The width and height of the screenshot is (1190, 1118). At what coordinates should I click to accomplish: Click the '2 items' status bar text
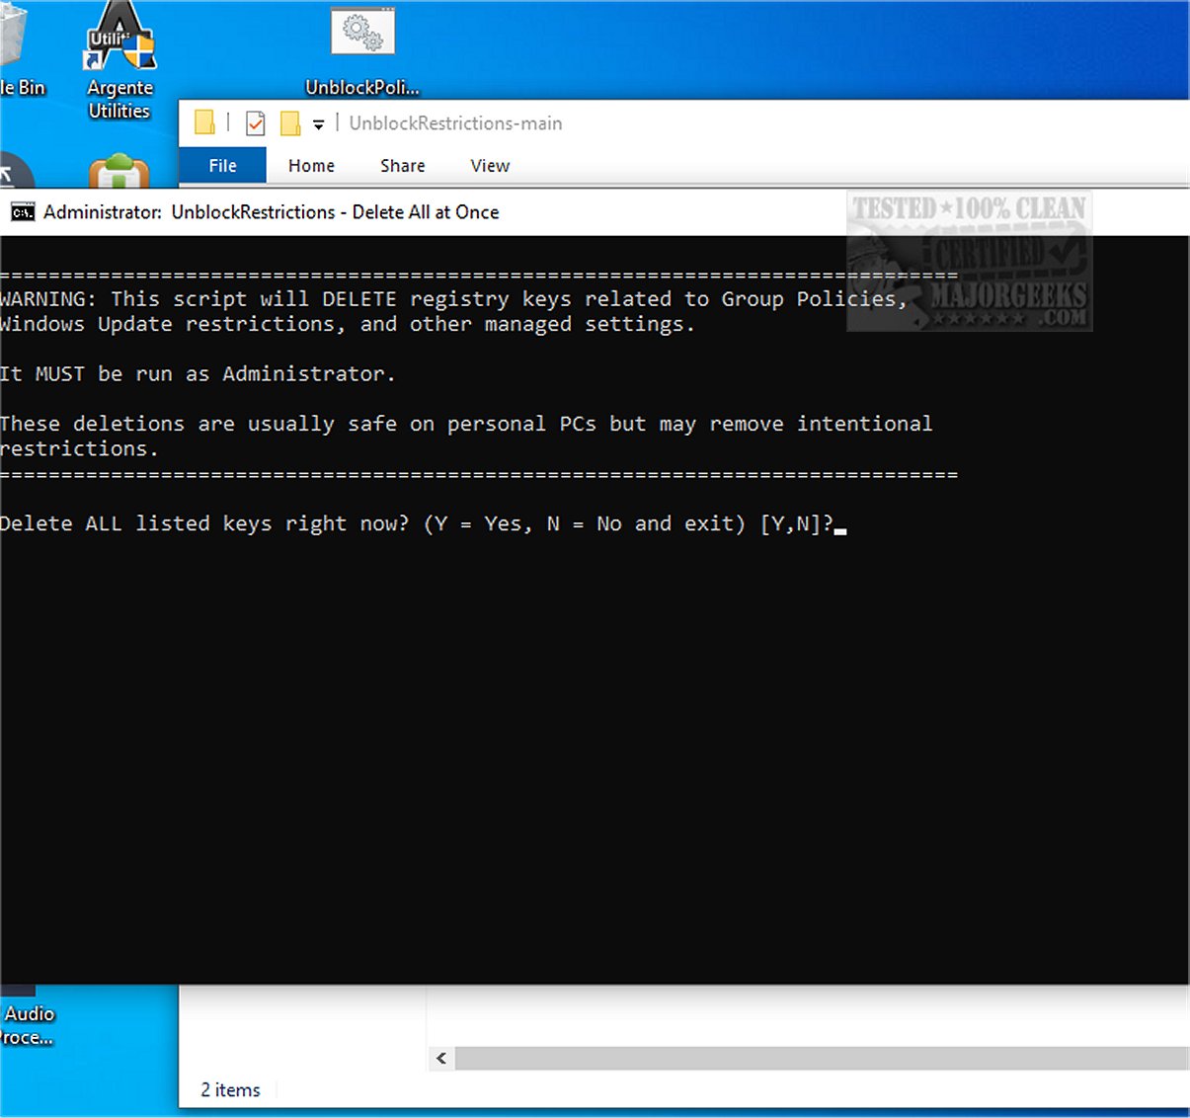tap(230, 1090)
